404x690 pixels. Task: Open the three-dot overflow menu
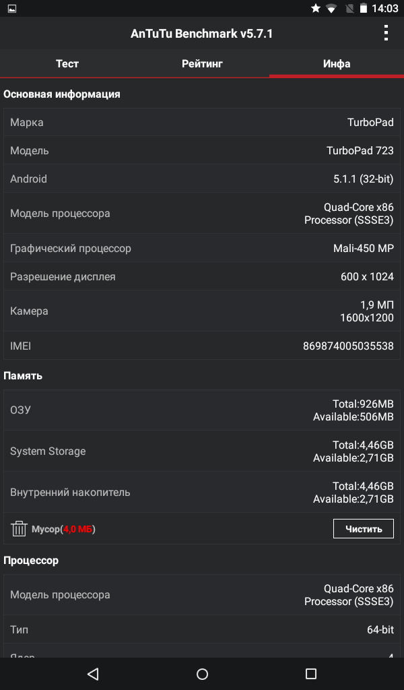click(386, 33)
